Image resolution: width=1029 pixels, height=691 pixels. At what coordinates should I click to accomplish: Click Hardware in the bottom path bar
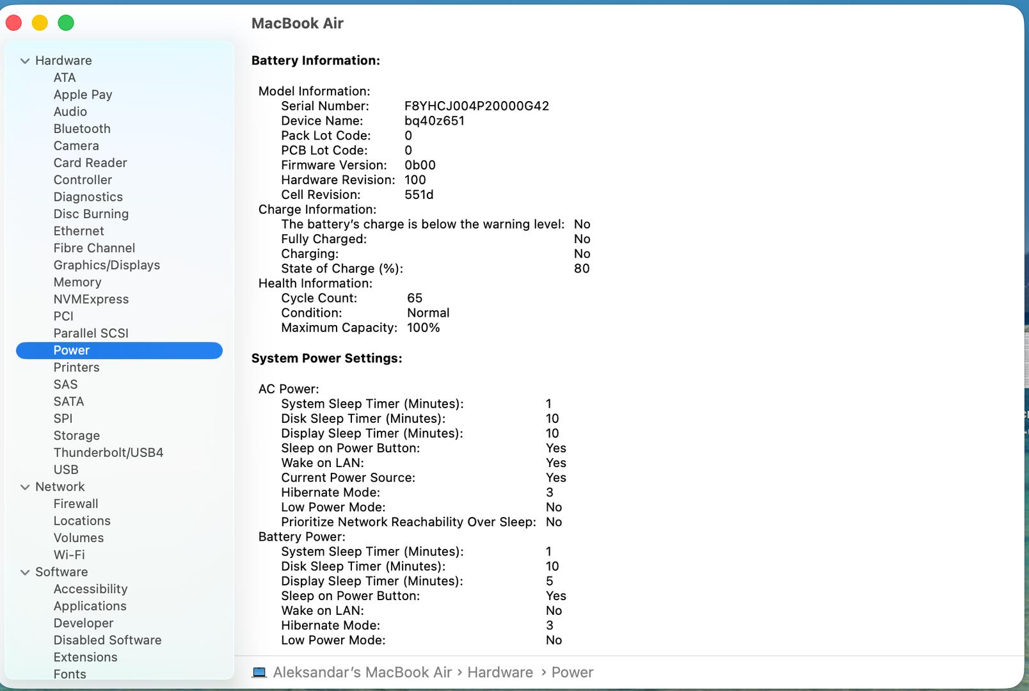pyautogui.click(x=500, y=672)
